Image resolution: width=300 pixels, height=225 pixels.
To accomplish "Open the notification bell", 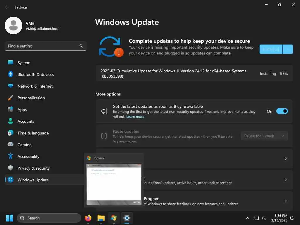I will (292, 218).
